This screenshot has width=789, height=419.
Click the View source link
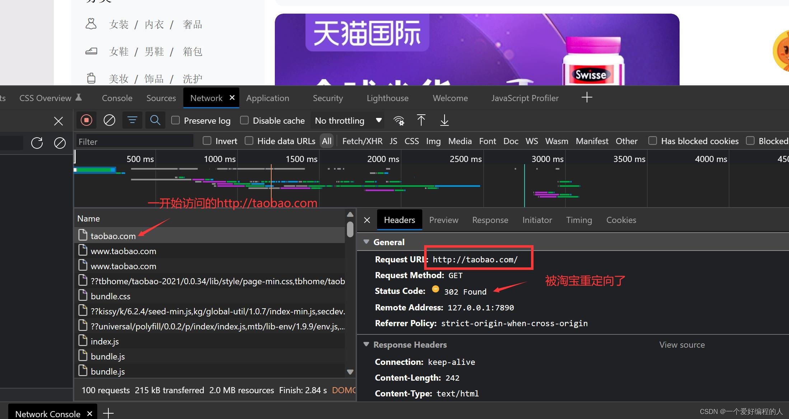tap(682, 344)
